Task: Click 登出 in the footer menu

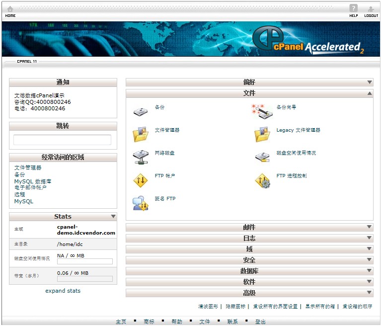Action: point(260,322)
